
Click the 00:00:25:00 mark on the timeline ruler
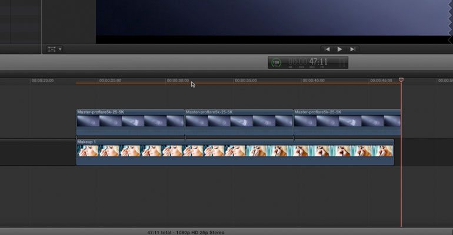[x=110, y=80]
